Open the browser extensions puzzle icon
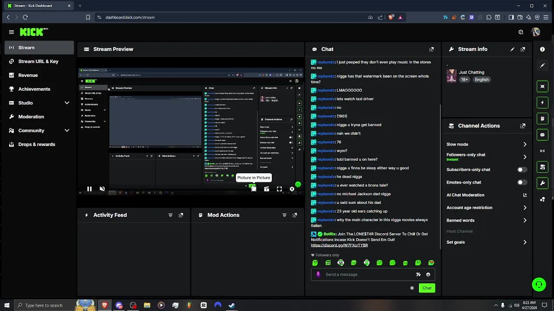Viewport: 554px width, 311px height. tap(489, 17)
